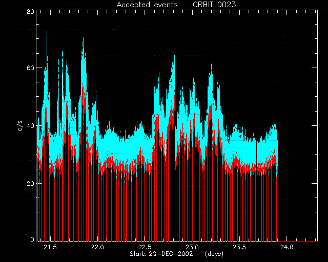328x262 pixels.
Task: Click the y-axis tick label 40
Action: pos(30,125)
